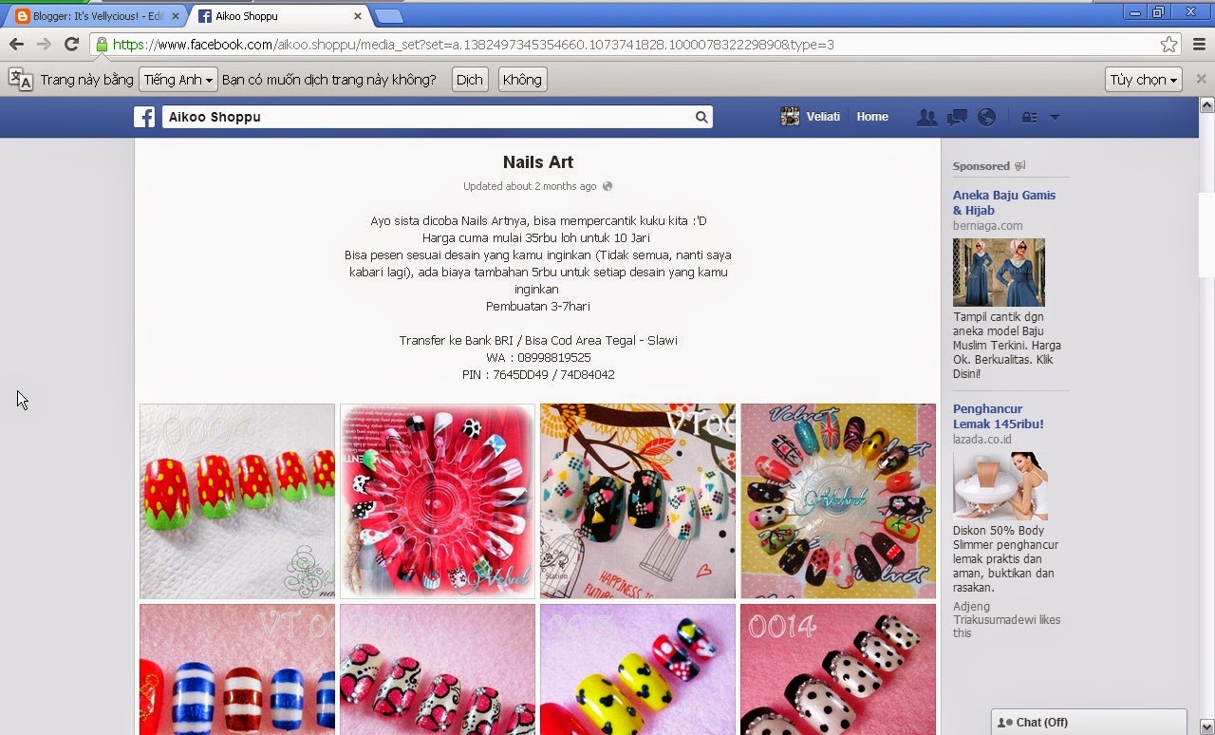1215x735 pixels.
Task: Click the green padlock security icon
Action: [x=102, y=45]
